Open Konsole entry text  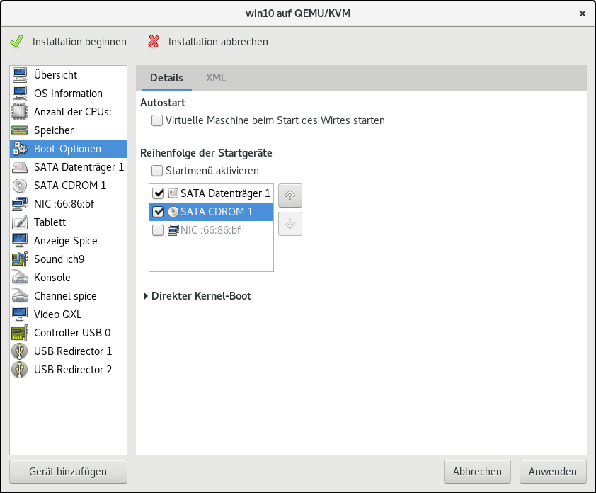click(x=52, y=278)
